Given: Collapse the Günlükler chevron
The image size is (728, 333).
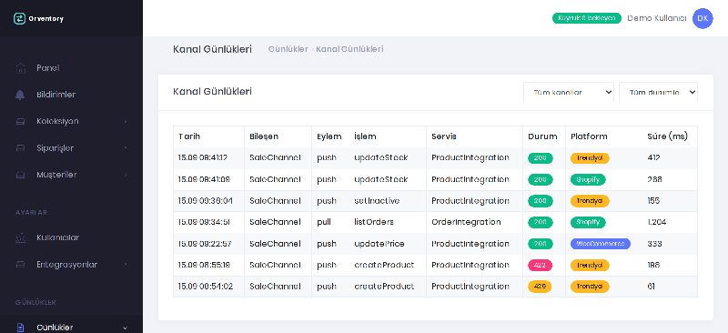Looking at the screenshot, I should pos(125,328).
